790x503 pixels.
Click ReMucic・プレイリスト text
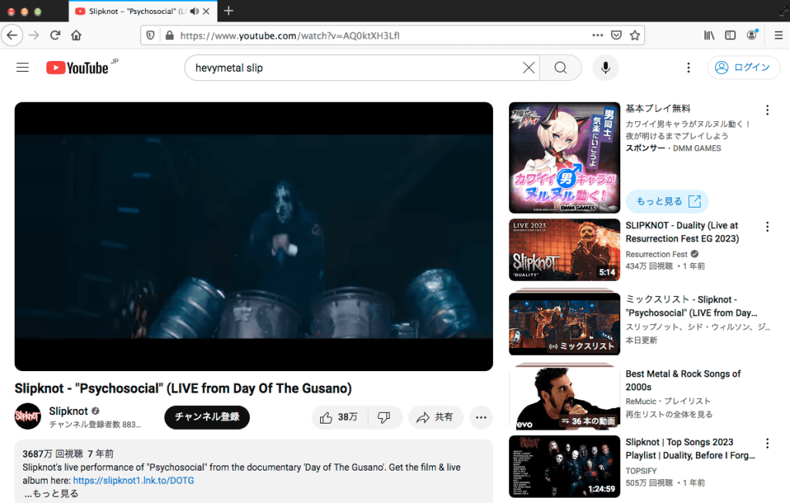coord(668,401)
